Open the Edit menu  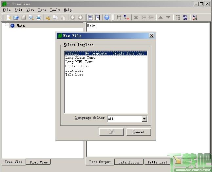point(18,10)
